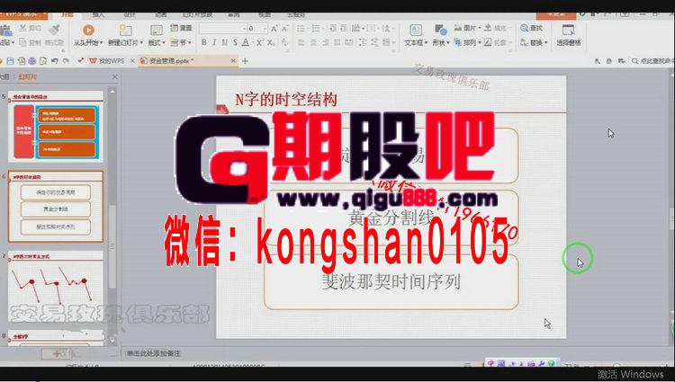Switch to the 设计 ribbon tab
Screen dimensions: 675x382
pos(130,14)
